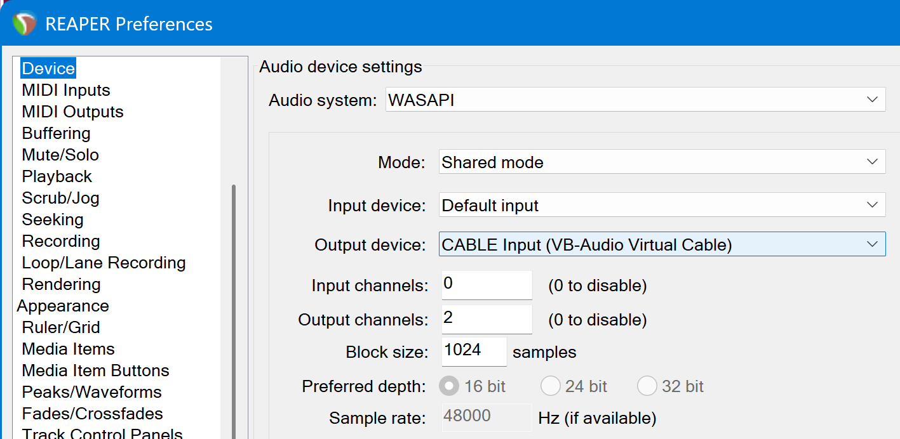Open Mute/Solo preferences
The height and width of the screenshot is (439, 900).
(60, 155)
